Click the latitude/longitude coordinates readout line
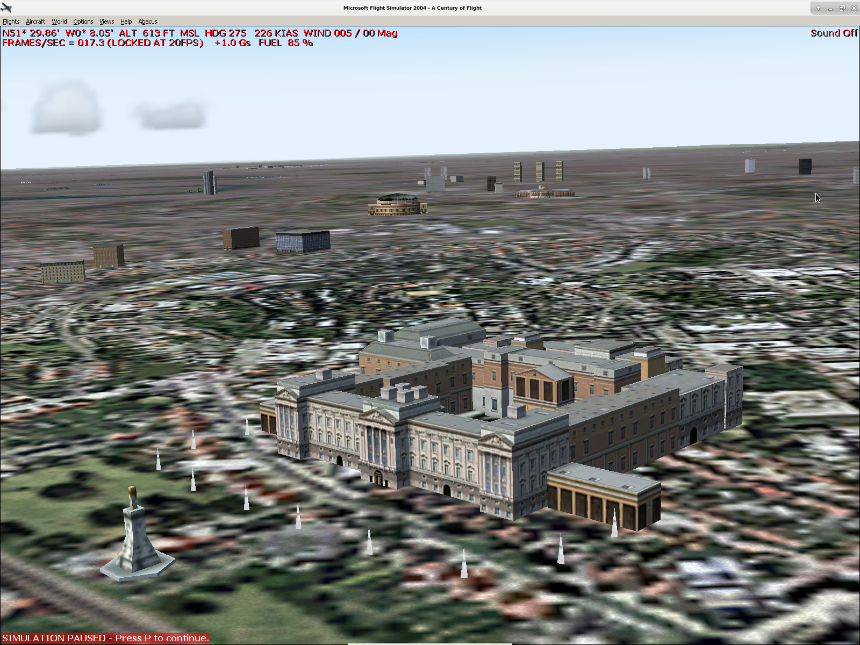 click(199, 33)
